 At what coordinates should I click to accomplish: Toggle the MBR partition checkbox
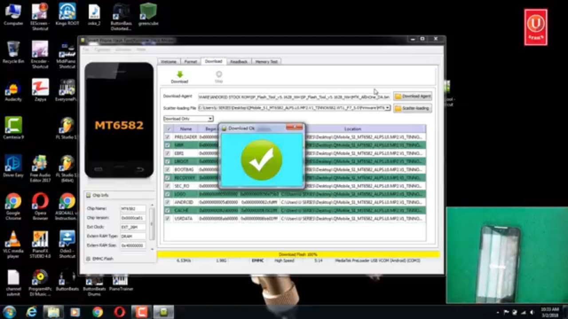(x=167, y=145)
